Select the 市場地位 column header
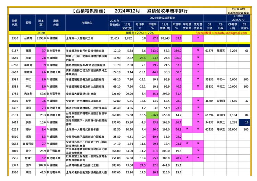The width and height of the screenshot is (257, 181). (x=87, y=23)
